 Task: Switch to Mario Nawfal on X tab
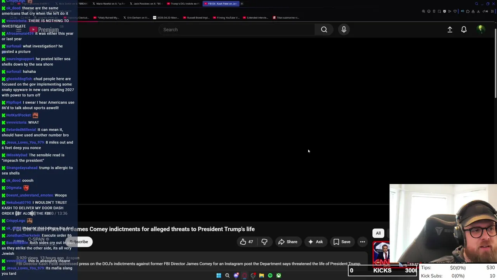point(109,3)
